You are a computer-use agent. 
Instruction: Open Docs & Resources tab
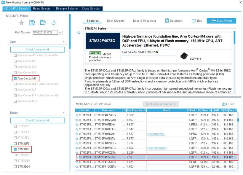145,21
